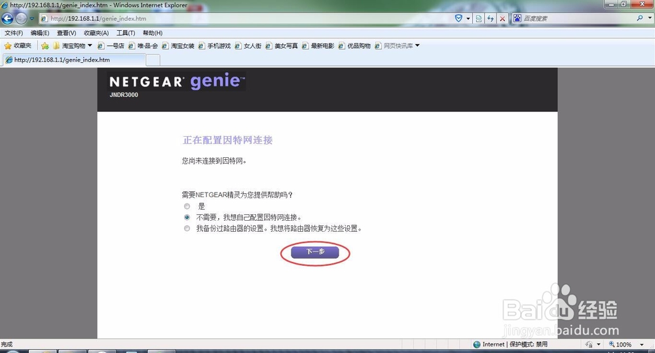Click the blue shield security icon
The image size is (655, 353).
pos(458,18)
